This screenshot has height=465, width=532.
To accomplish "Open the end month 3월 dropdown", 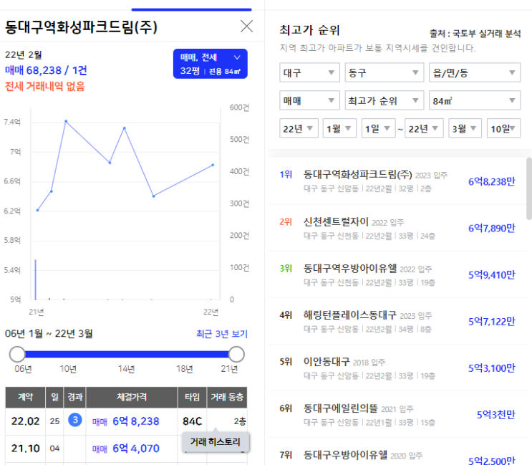I will [465, 128].
